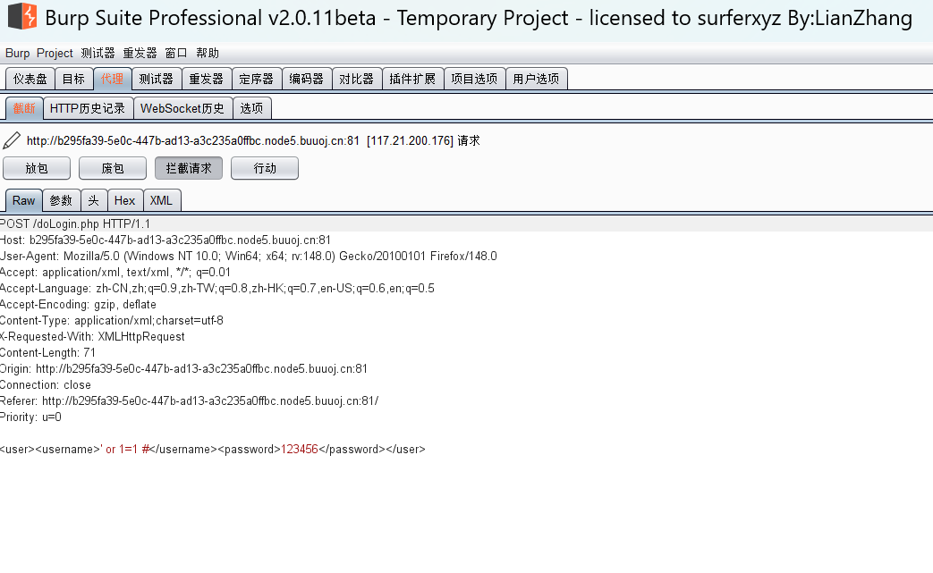Open the 帮助 menu
This screenshot has height=573, width=933.
[208, 53]
